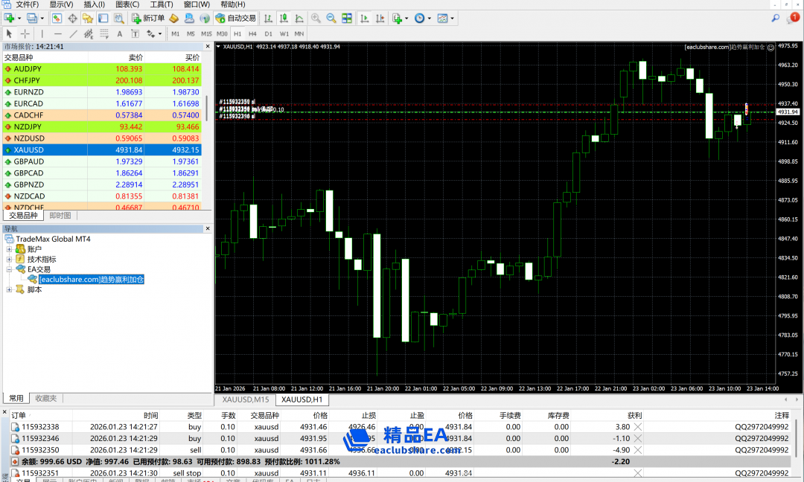Expand the 账户 (Accounts) tree node
Screen dimensions: 804x482
pos(10,249)
